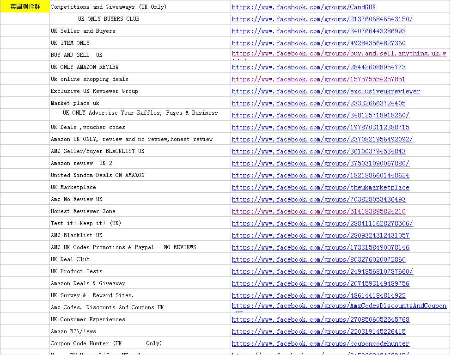The image size is (451, 355).
Task: Open link ending 340766443286993
Action: (319, 31)
